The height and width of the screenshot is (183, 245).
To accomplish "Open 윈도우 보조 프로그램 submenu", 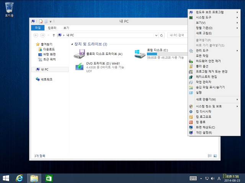I will (x=214, y=12).
